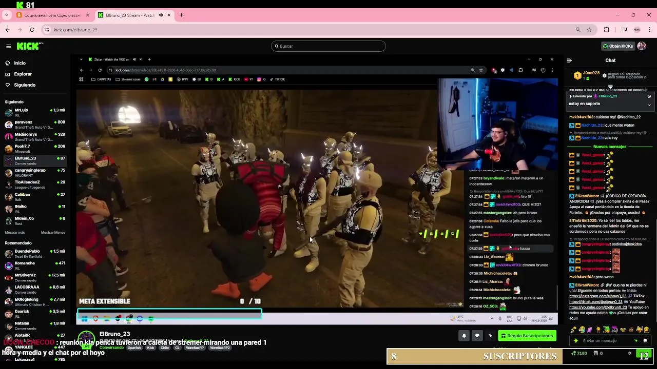Bookmark this page with the star

pyautogui.click(x=589, y=30)
